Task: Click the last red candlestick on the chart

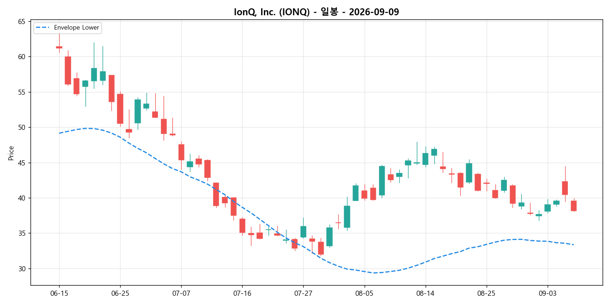Action: point(573,206)
